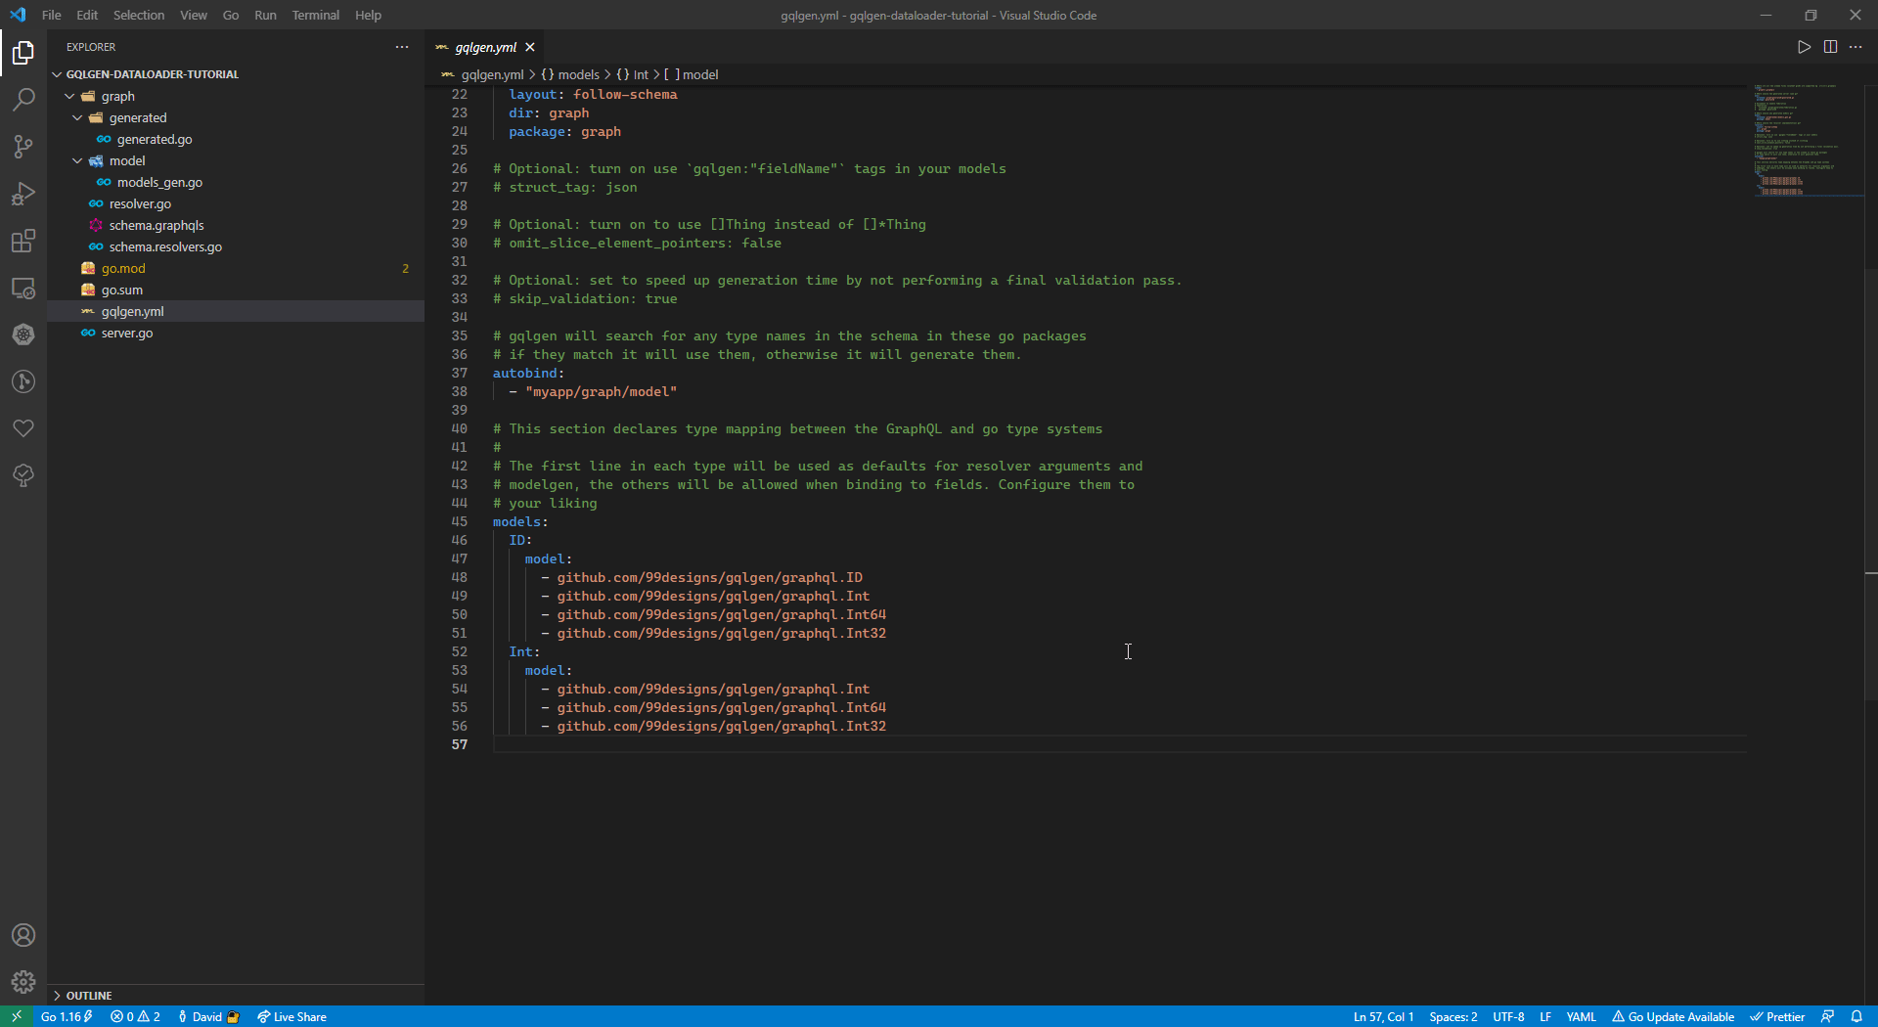Open the Run and Debug view icon
The image size is (1878, 1027).
click(23, 194)
